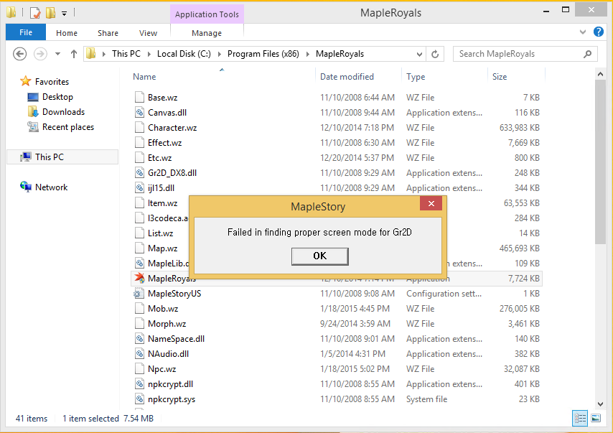The height and width of the screenshot is (433, 613).
Task: Switch to the View ribbon tab
Action: point(148,33)
